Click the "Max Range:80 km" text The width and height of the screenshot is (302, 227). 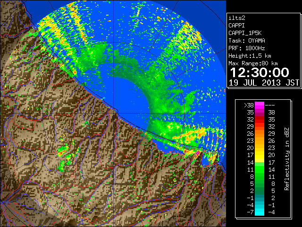click(253, 63)
